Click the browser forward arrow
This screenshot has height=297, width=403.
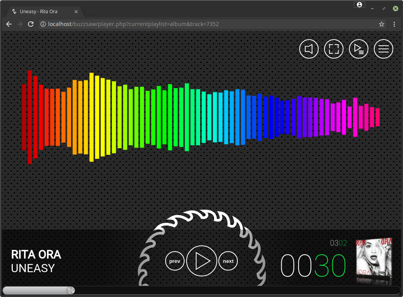(x=20, y=24)
